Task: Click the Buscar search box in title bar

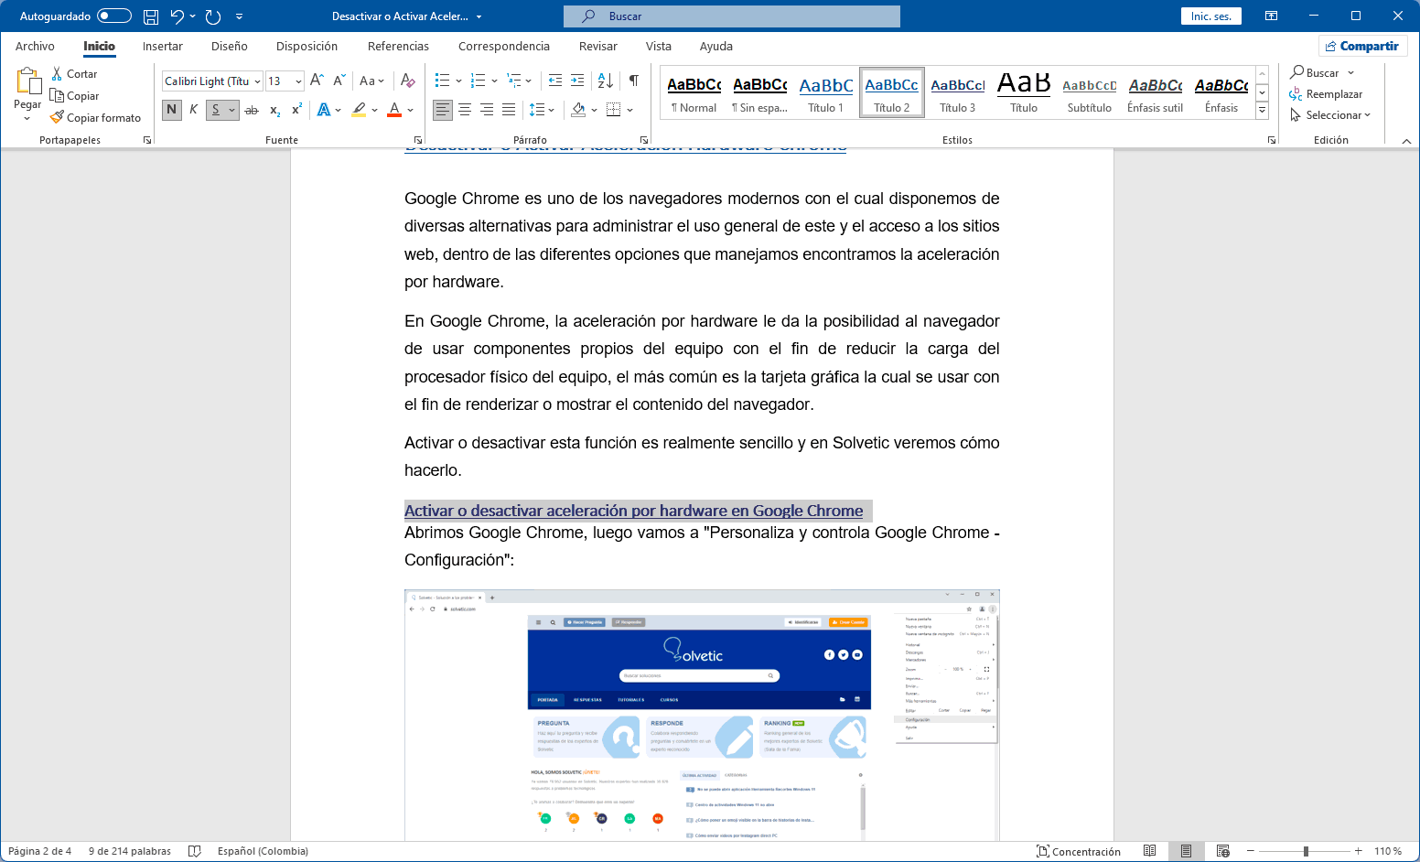Action: pyautogui.click(x=732, y=16)
